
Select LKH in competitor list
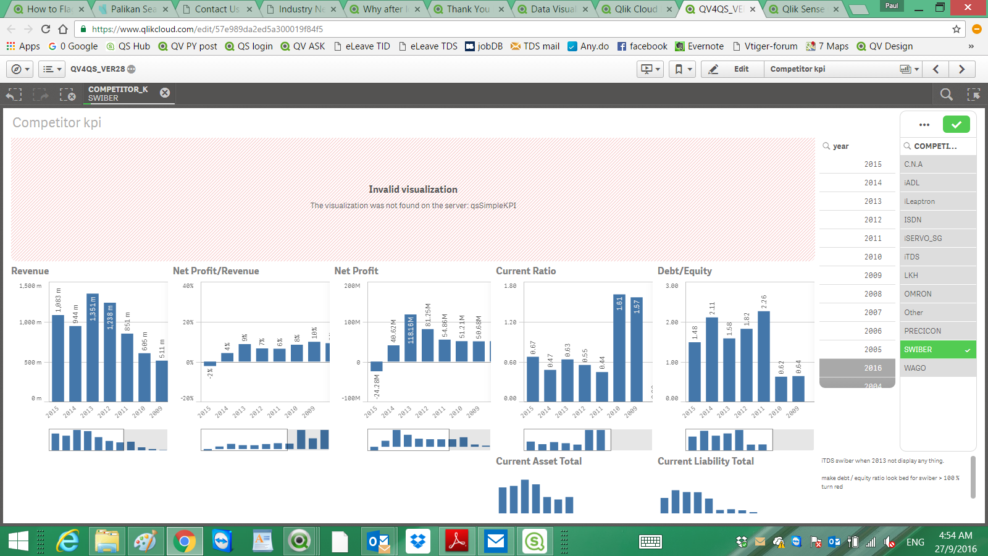point(938,276)
